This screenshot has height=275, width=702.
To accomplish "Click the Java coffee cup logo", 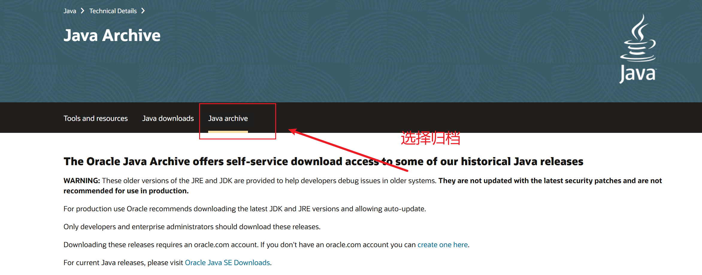I will click(638, 49).
